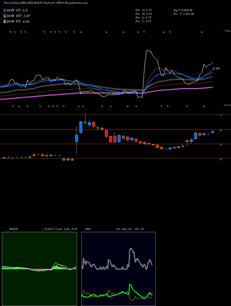Open the ADX indicator chart panel
The image size is (231, 306).
[118, 269]
